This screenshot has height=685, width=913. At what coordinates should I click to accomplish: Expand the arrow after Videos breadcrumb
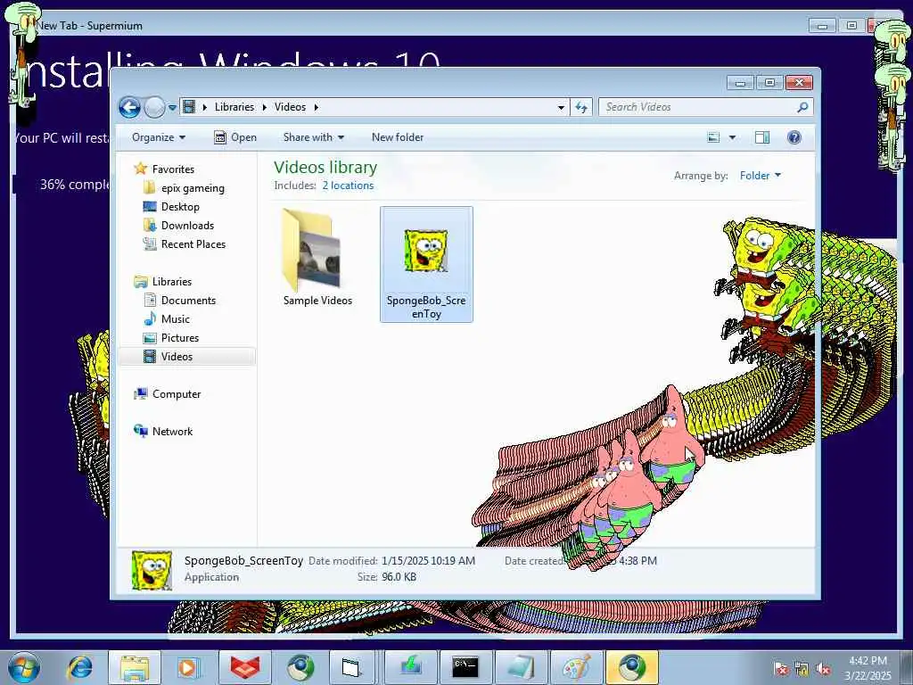(317, 107)
